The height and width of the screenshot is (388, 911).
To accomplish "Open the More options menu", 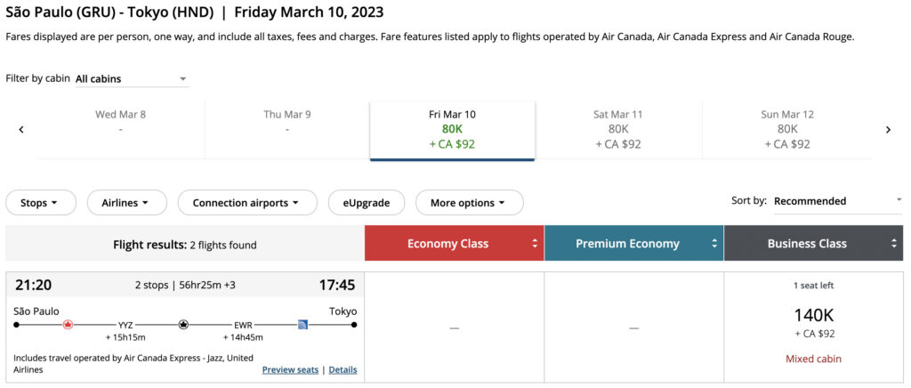I will [470, 203].
